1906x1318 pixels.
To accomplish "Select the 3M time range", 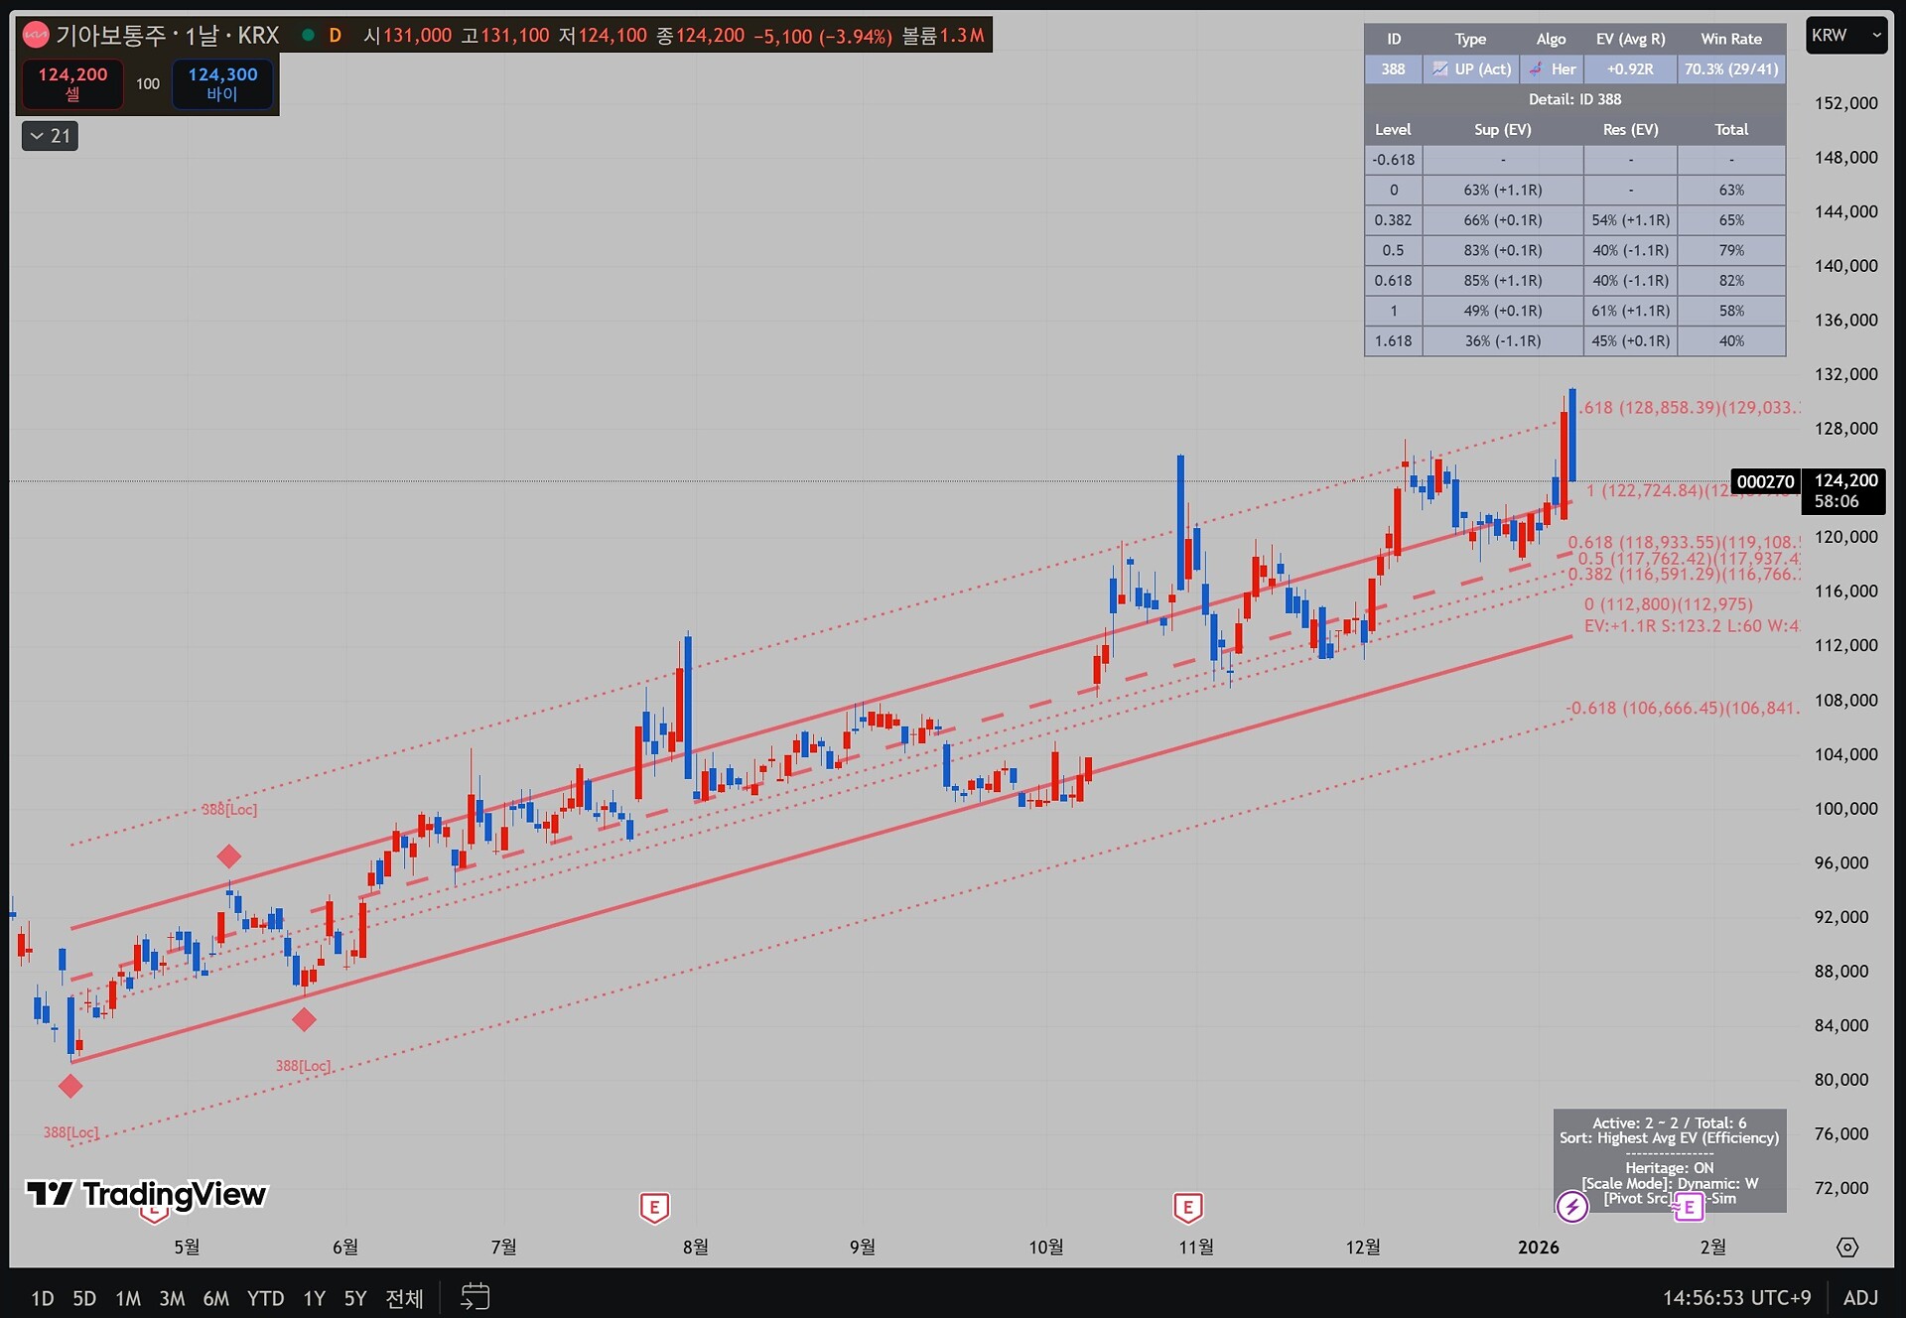I will (172, 1298).
